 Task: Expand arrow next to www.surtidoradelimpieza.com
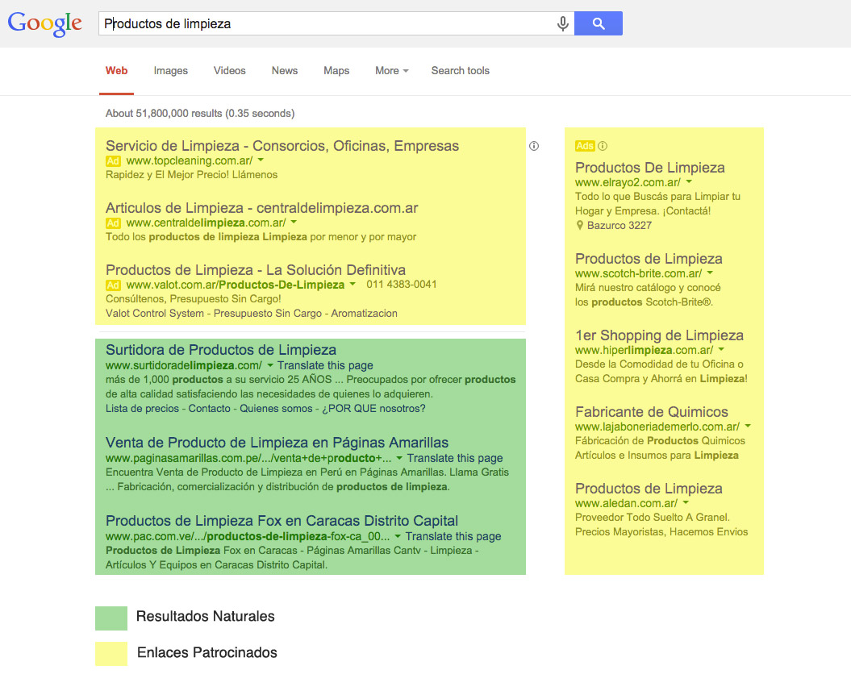269,365
